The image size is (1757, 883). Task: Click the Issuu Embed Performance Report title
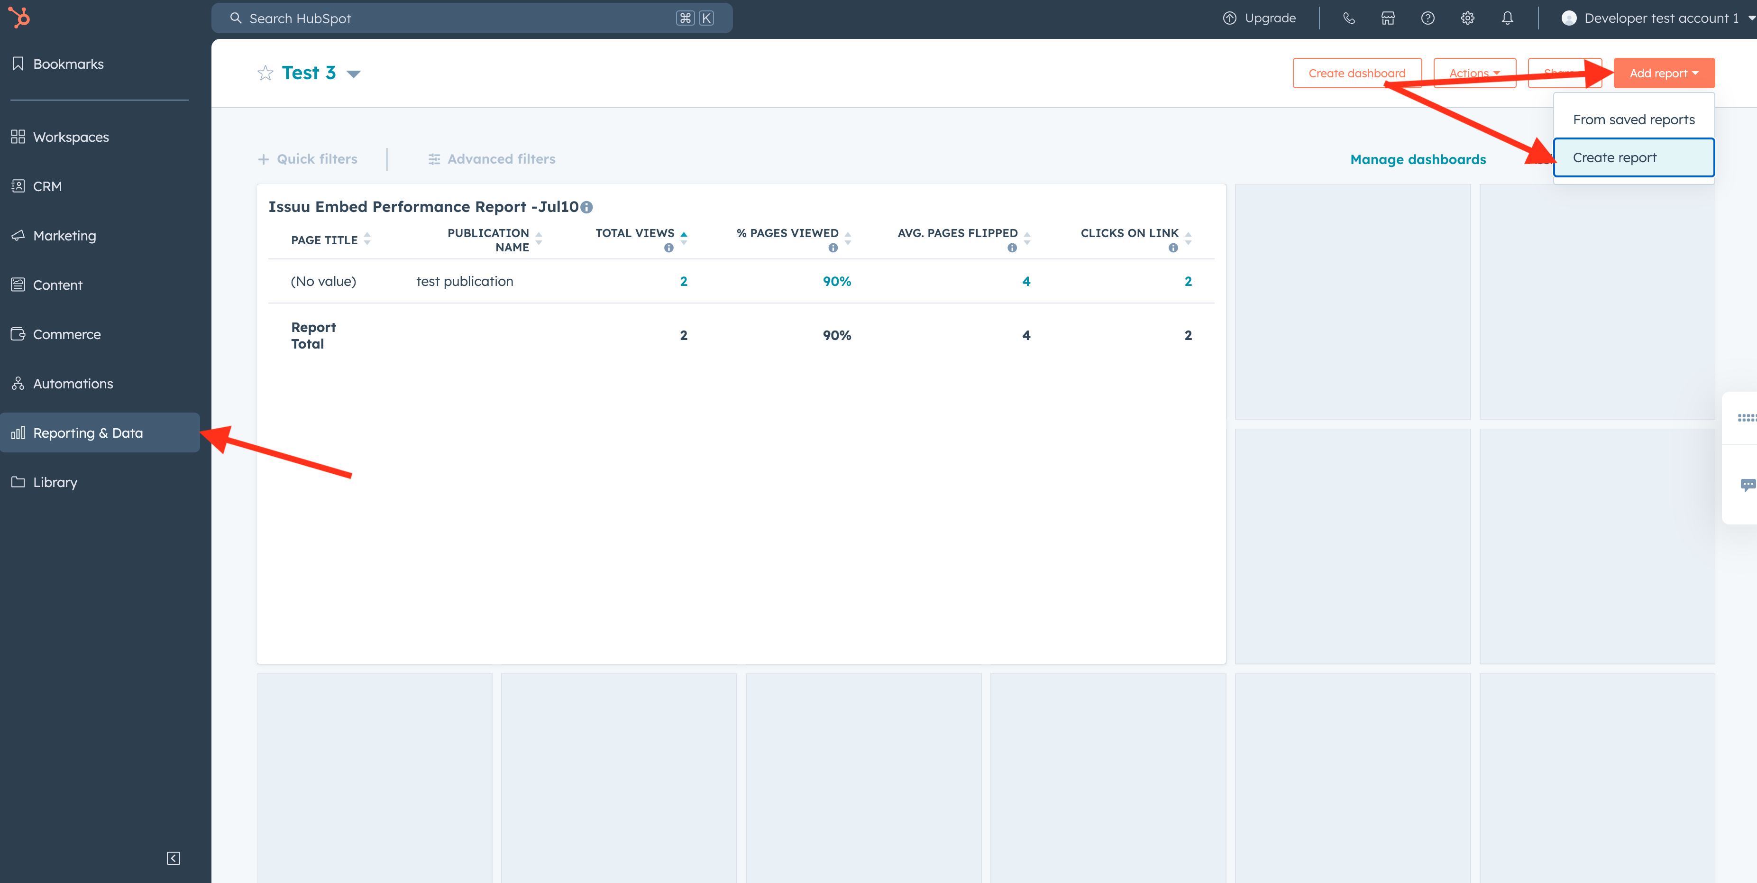click(x=423, y=207)
